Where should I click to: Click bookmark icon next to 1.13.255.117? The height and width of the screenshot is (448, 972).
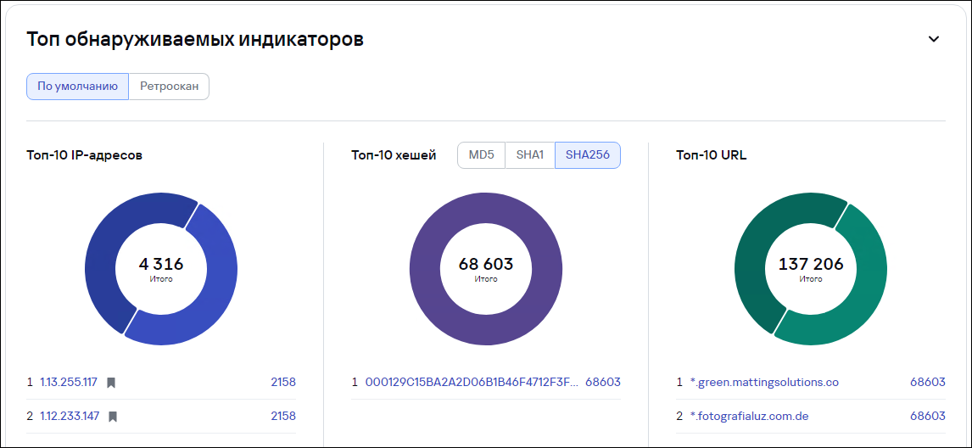[111, 383]
